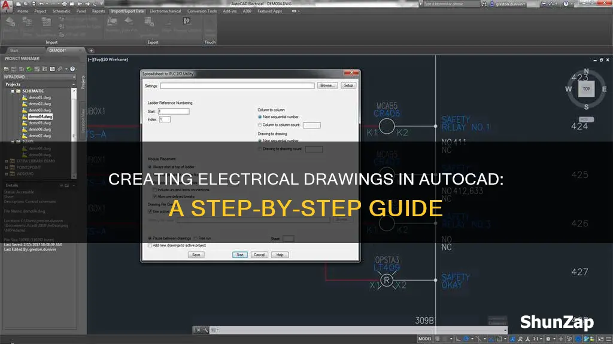Image resolution: width=613 pixels, height=344 pixels.
Task: Click the Workspace Switching gear icon in status bar
Action: point(548,339)
